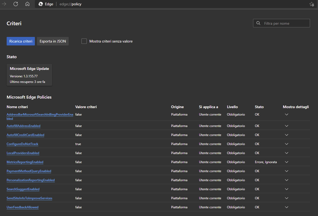Viewport: 318px width, 216px height.
Task: Click the Edge logo in address bar
Action: click(x=41, y=4)
